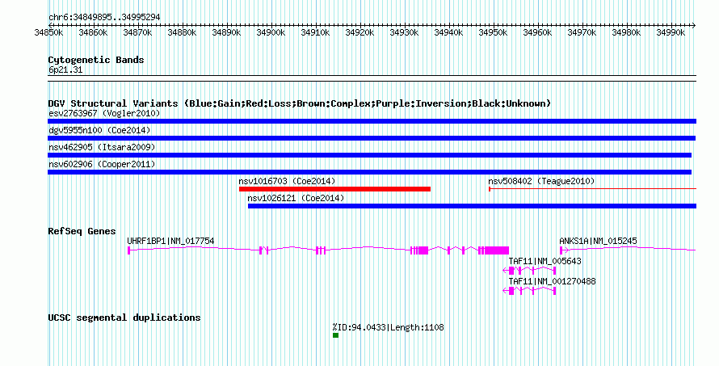Click the DGV Structural Variants track title
719x366 pixels.
pos(300,103)
